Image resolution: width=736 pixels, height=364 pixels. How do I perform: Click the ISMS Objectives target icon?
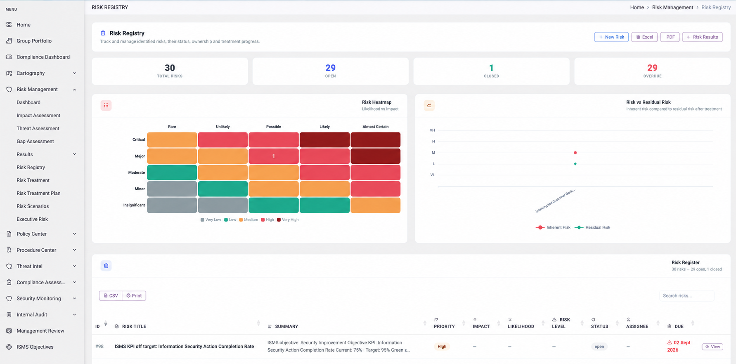[9, 347]
